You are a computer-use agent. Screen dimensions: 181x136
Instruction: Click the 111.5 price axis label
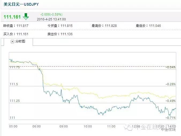click(13, 84)
